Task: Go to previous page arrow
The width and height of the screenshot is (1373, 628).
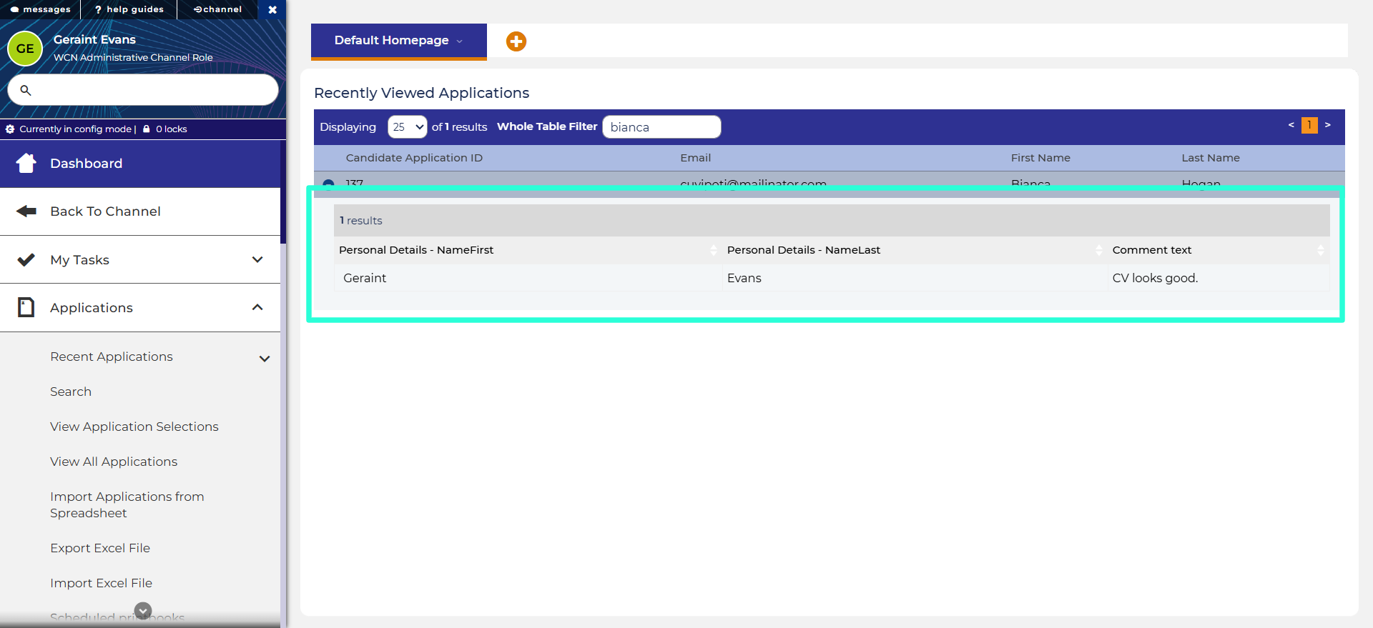Action: [x=1291, y=125]
